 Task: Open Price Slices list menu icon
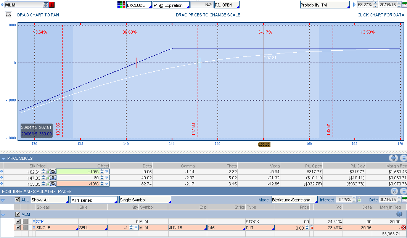403,158
